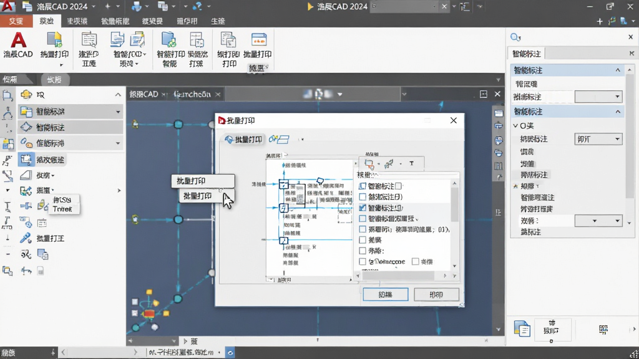Open the dropdown arrow on the folder-icon 智能标 row

point(118,112)
